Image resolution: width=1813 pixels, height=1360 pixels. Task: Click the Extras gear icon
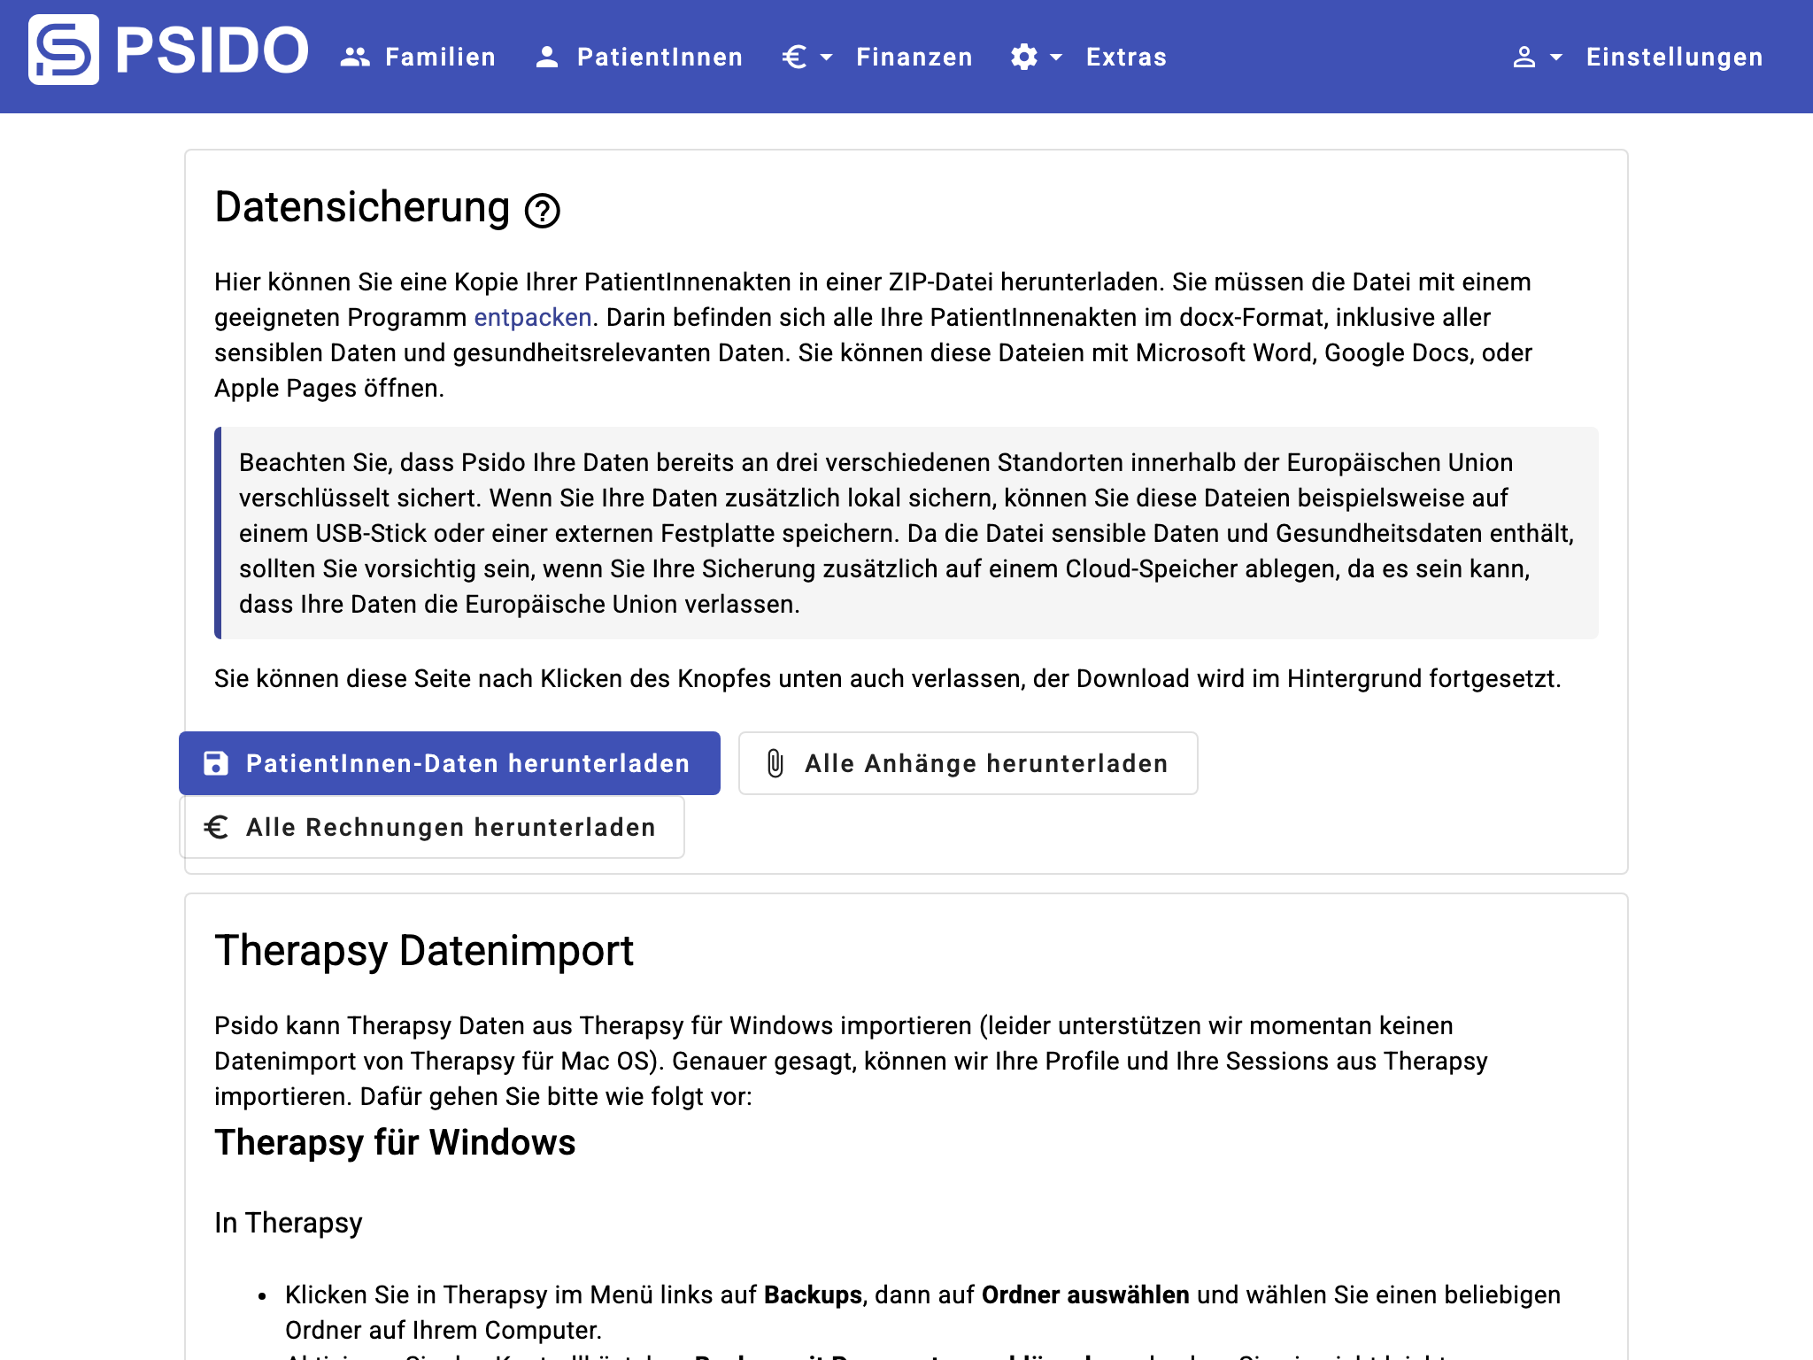click(x=1024, y=58)
